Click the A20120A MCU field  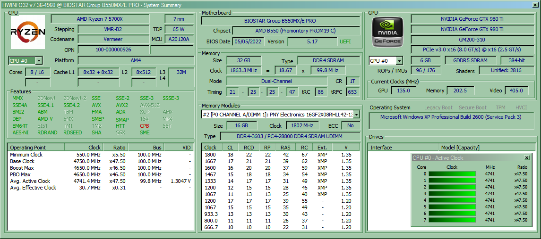(x=179, y=39)
